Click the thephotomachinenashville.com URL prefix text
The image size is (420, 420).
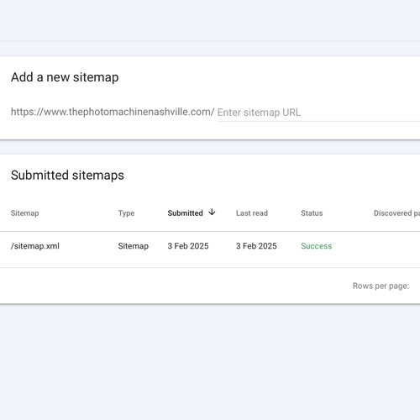[x=113, y=112]
